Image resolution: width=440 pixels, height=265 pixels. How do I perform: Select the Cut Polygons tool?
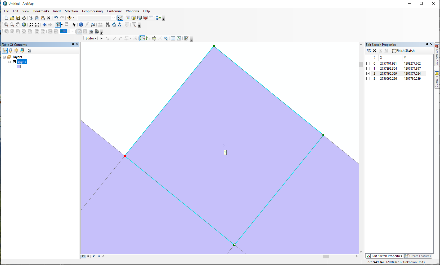tap(154, 38)
